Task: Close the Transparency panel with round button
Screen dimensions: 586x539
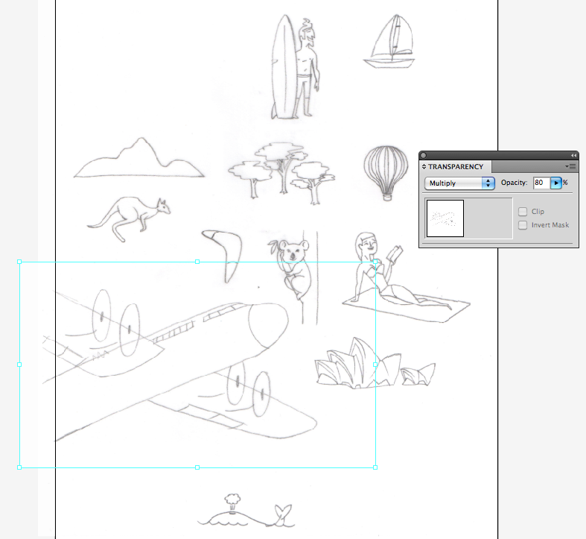Action: coord(424,155)
